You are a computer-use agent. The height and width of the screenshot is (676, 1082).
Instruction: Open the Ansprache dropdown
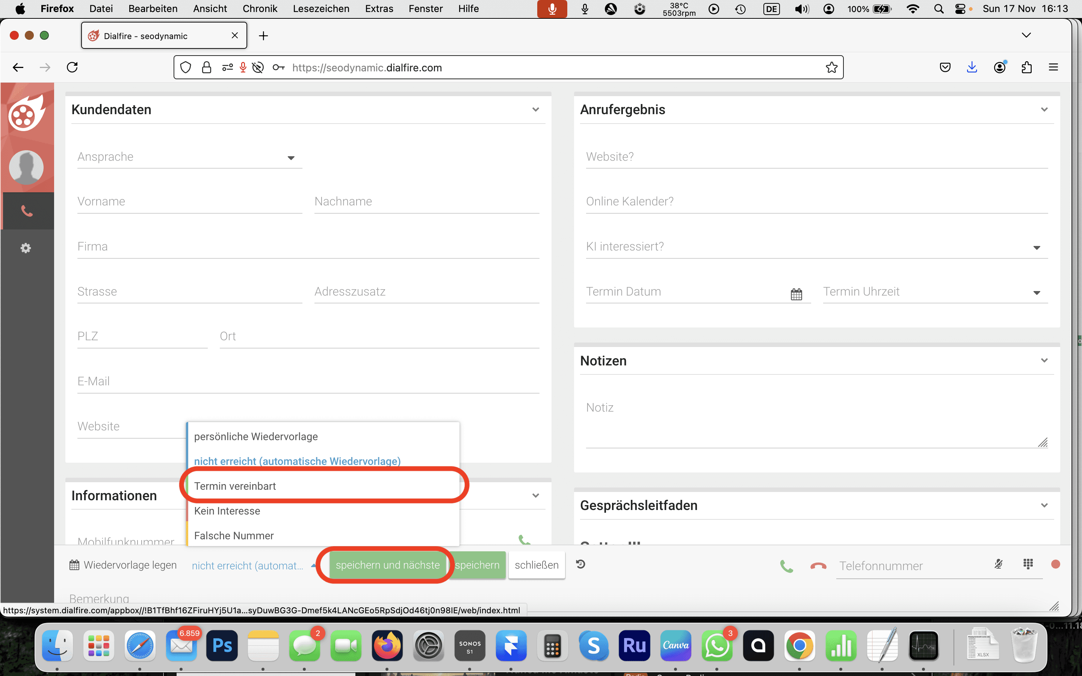[x=190, y=157]
